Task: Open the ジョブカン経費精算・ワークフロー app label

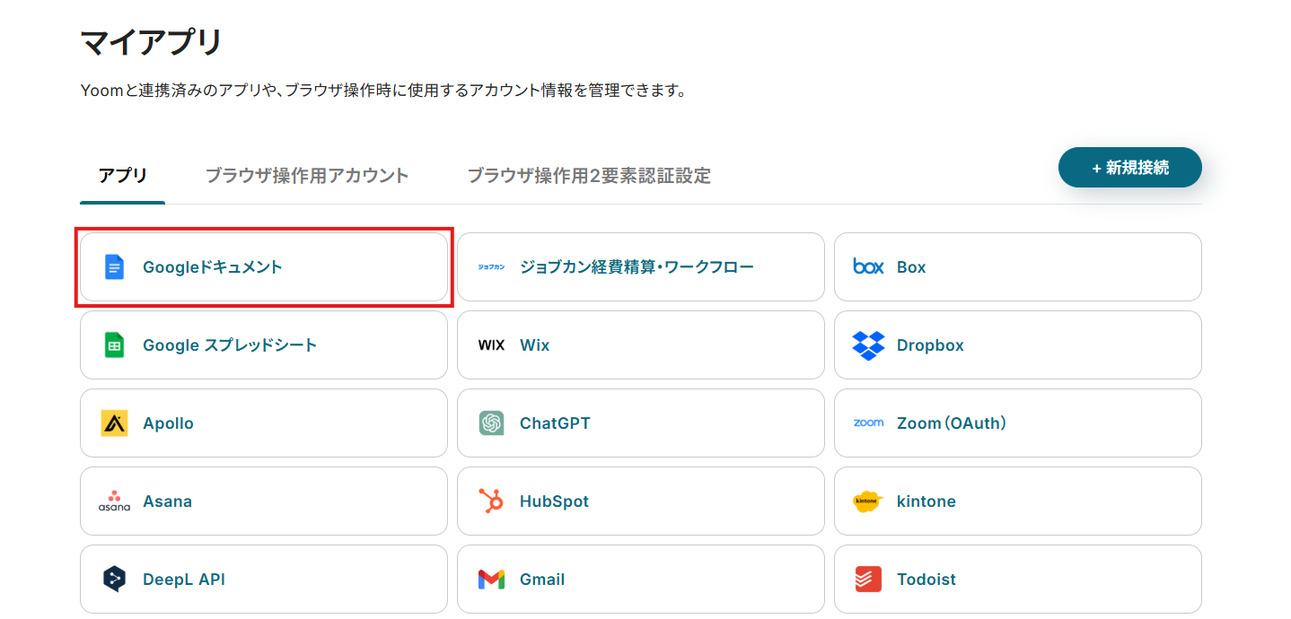Action: pos(637,267)
